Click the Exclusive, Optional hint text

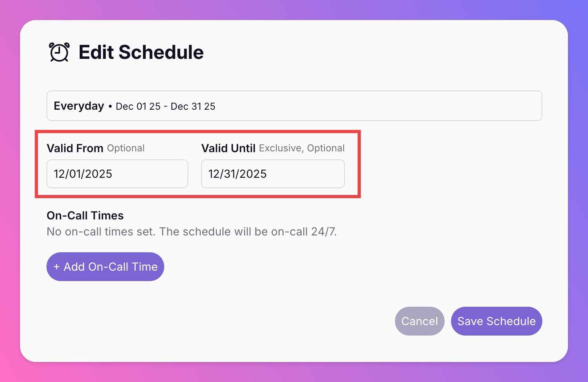pyautogui.click(x=302, y=148)
